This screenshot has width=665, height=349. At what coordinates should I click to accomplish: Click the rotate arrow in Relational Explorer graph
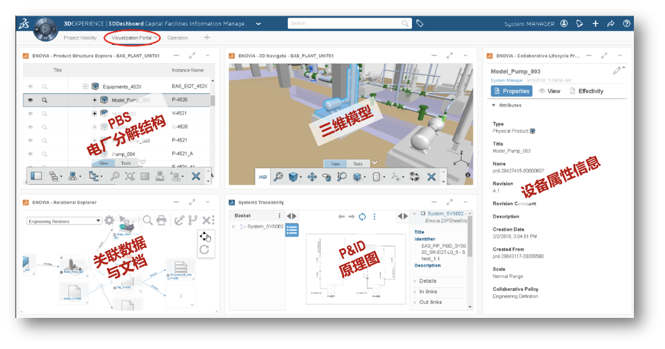(x=204, y=249)
